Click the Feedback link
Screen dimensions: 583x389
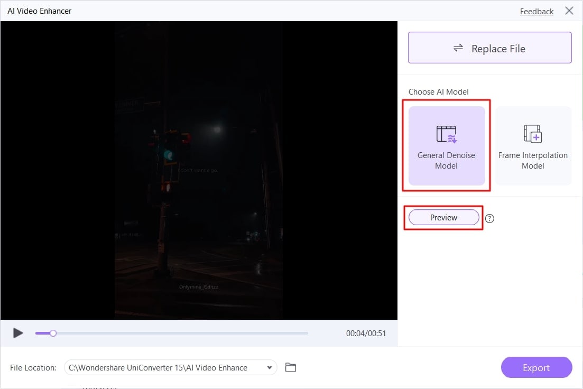pyautogui.click(x=536, y=12)
